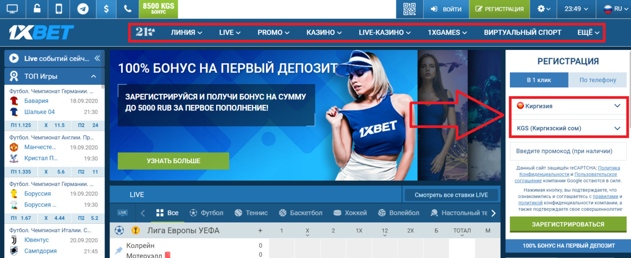The width and height of the screenshot is (631, 258).
Task: Open the правилами link
Action: tap(605, 196)
